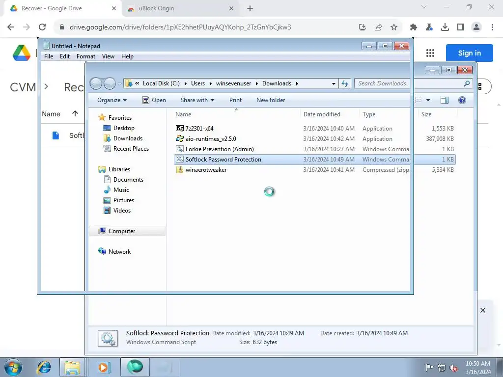Screen dimensions: 503x377
Task: Open Action Center flag tray icon
Action: (x=429, y=367)
